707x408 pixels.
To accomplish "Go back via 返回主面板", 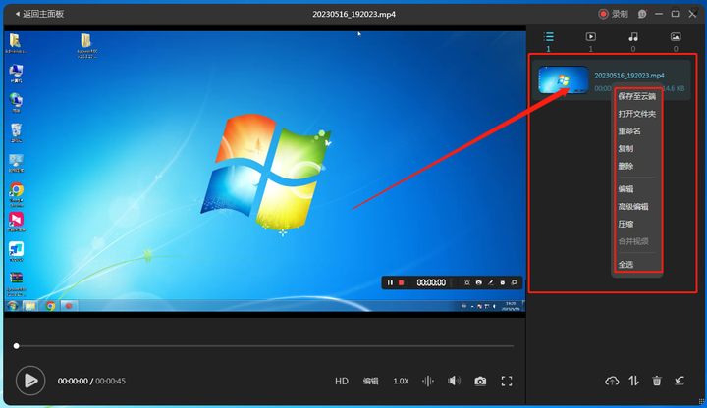I will pyautogui.click(x=39, y=14).
